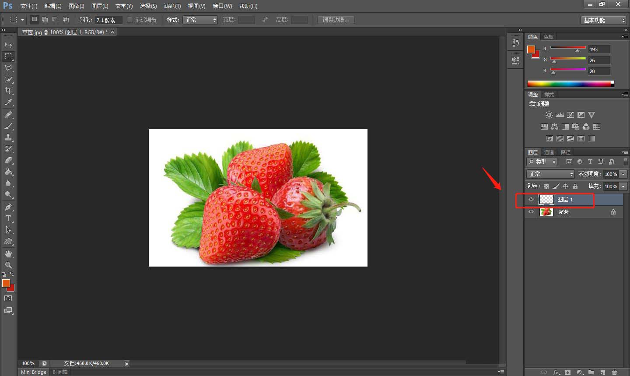The image size is (630, 376).
Task: Expand the 基本功能 workspace dropdown
Action: pos(604,20)
